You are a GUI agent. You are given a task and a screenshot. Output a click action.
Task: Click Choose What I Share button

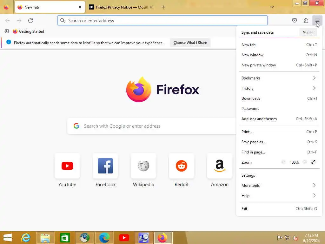tap(190, 43)
